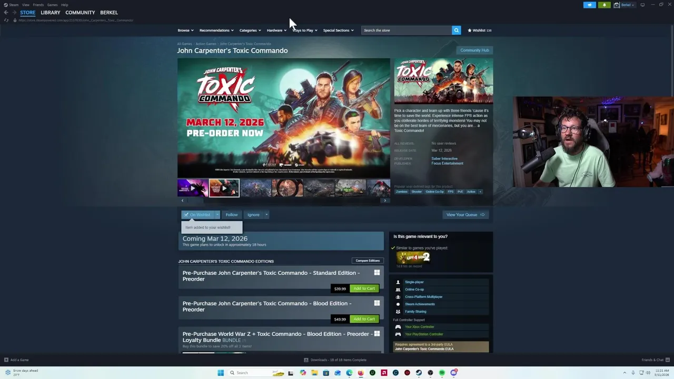
Task: Click in the Search the store field
Action: (x=407, y=30)
